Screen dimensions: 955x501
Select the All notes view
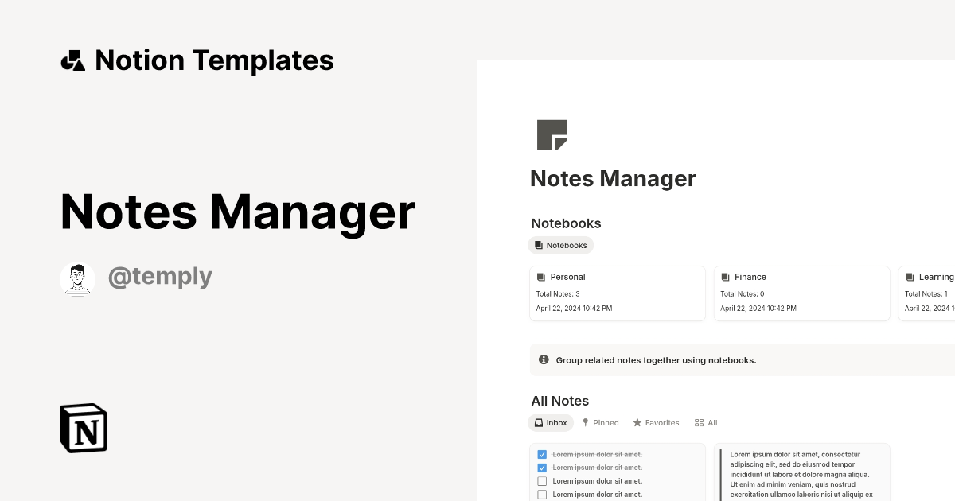[706, 422]
